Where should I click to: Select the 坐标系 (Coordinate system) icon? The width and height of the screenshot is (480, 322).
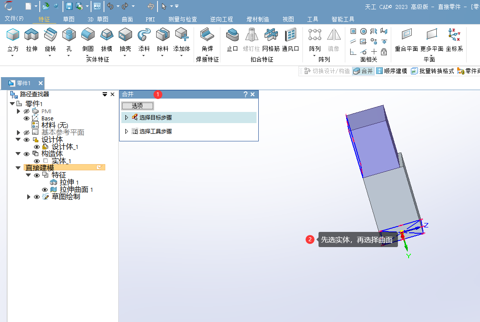[454, 35]
